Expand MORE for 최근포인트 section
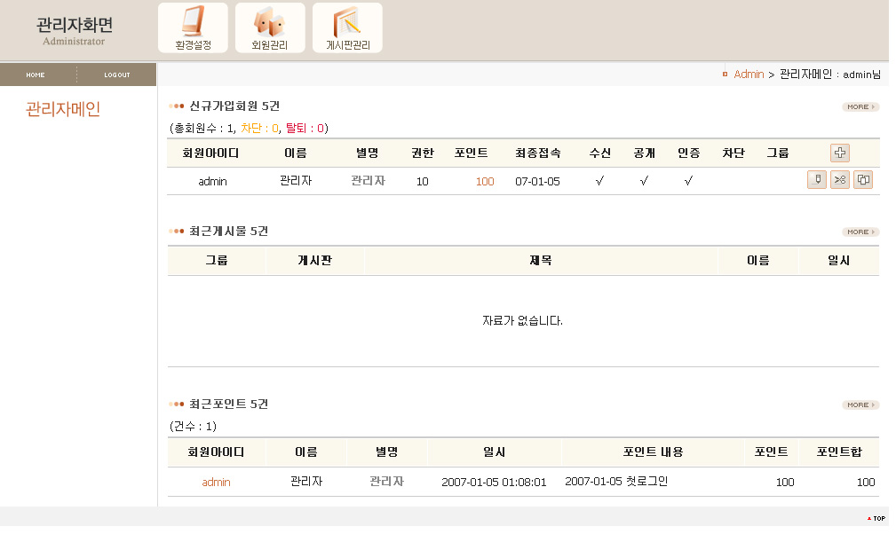Screen dimensions: 896x542 [860, 405]
